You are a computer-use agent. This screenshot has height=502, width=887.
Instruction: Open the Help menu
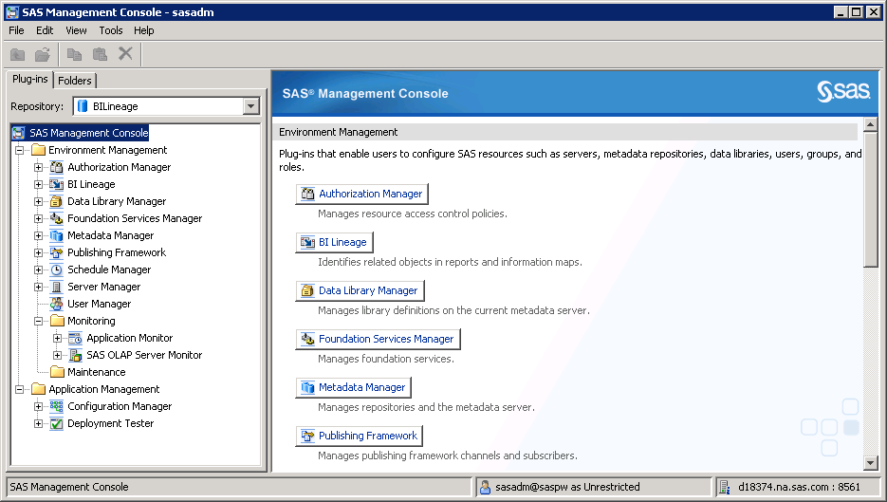[143, 30]
